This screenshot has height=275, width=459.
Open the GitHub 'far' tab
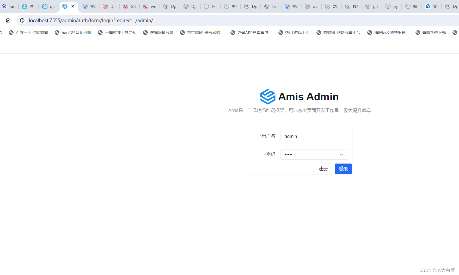[271, 6]
